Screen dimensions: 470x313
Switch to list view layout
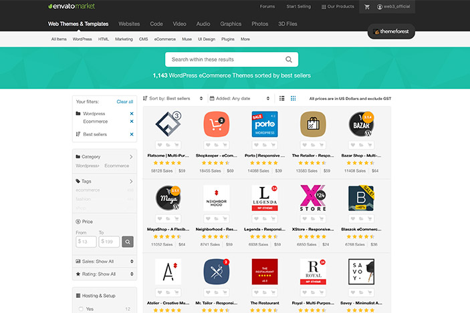coord(281,99)
